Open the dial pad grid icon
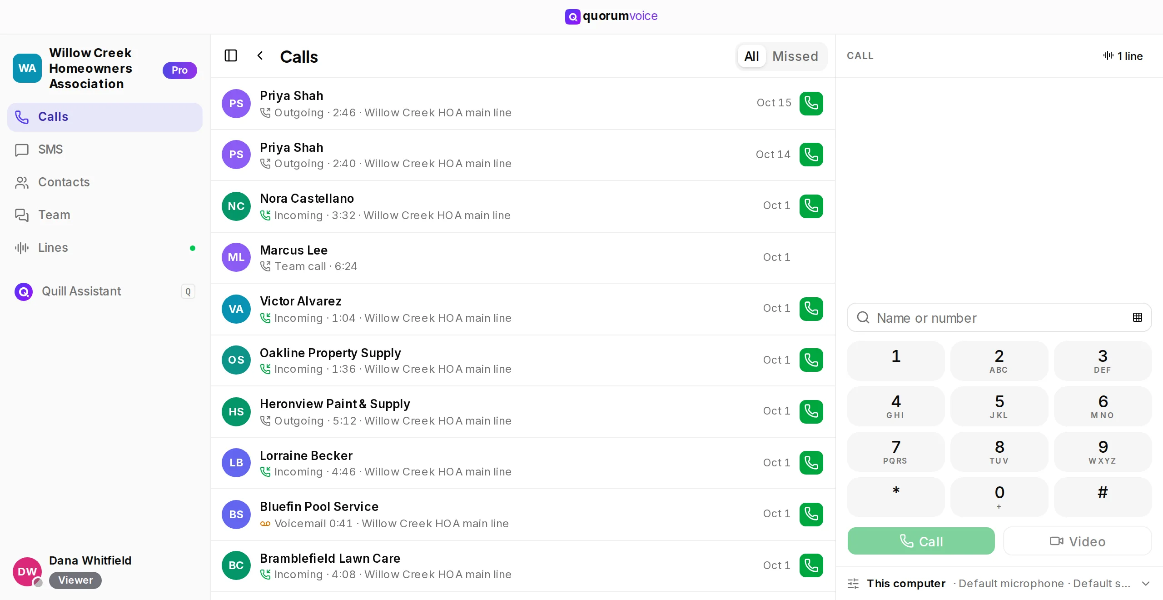1163x600 pixels. (x=1138, y=317)
